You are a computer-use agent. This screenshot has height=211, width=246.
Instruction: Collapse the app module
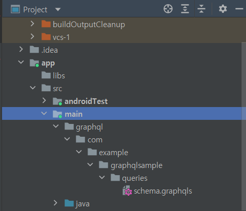[21, 62]
